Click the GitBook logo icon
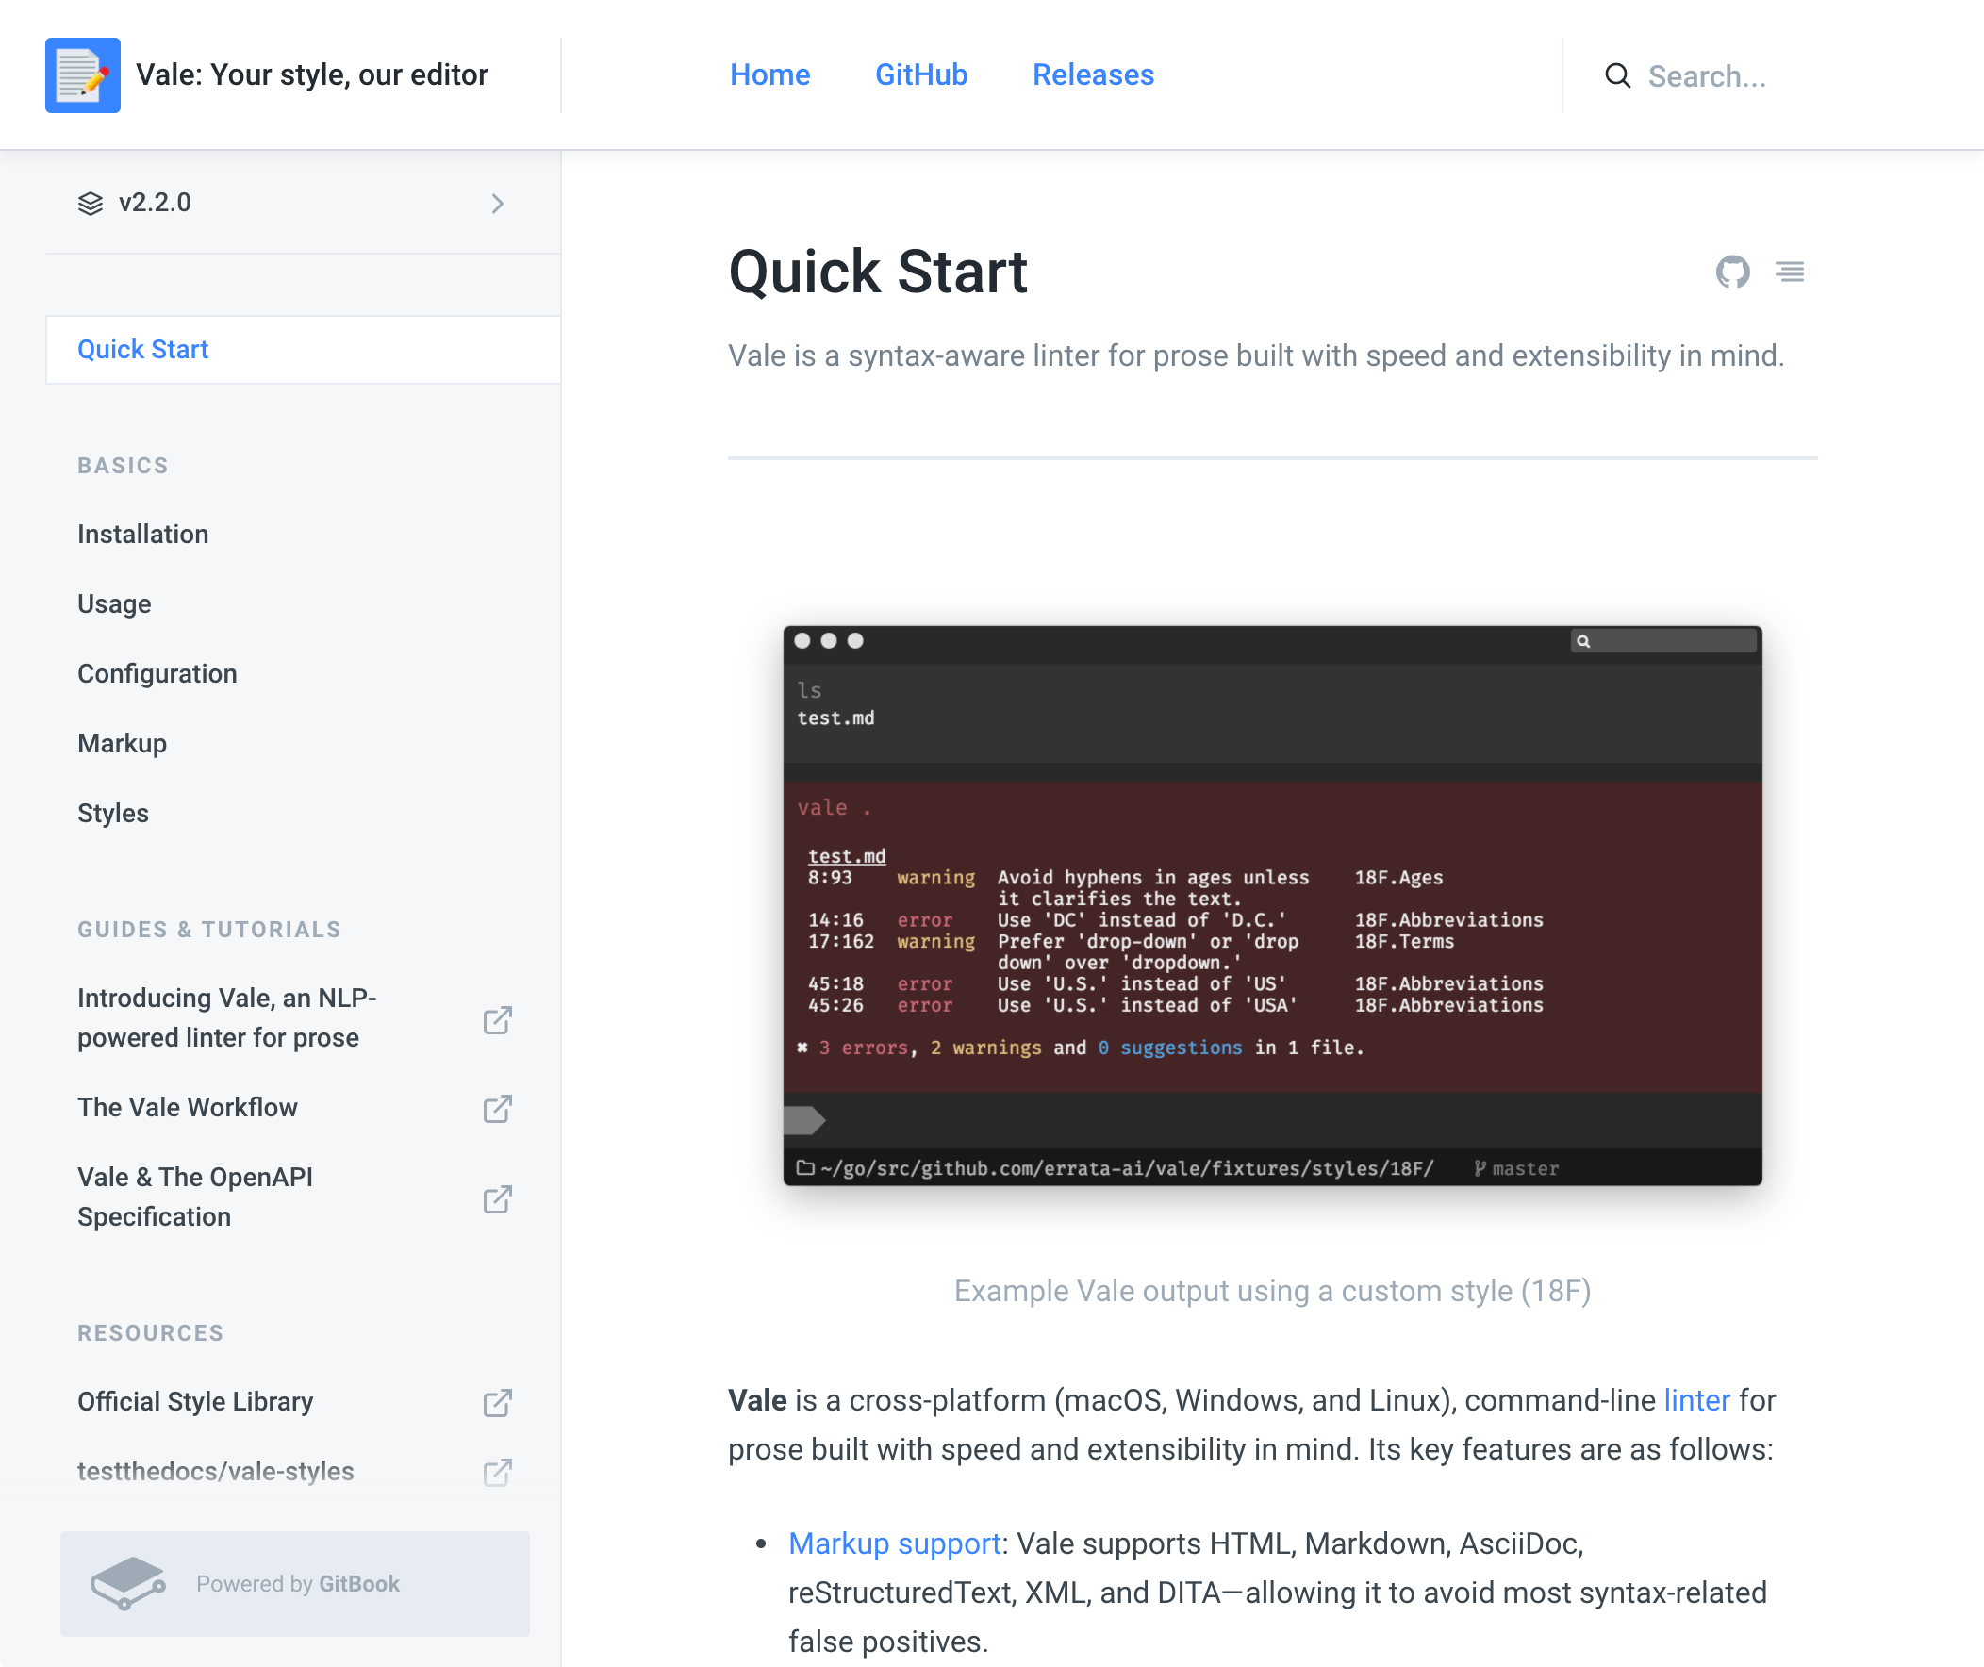The width and height of the screenshot is (1984, 1667). point(127,1584)
